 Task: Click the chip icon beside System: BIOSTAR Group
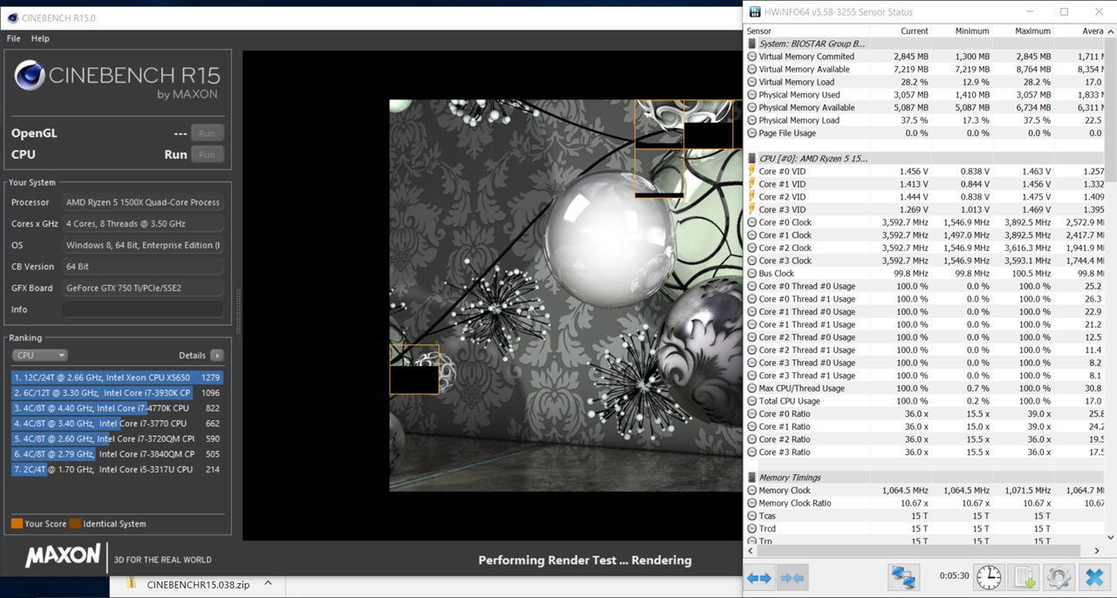752,44
